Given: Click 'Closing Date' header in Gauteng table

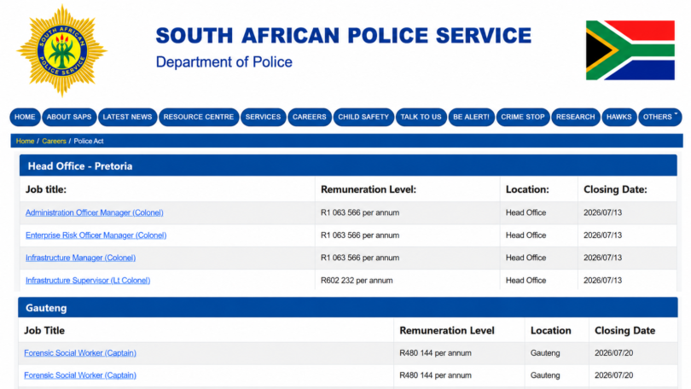Looking at the screenshot, I should click(625, 330).
